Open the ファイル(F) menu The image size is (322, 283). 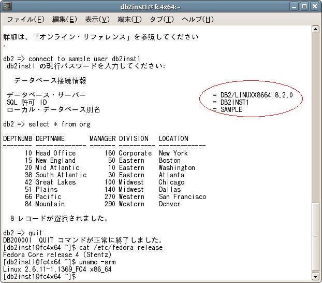coord(25,20)
